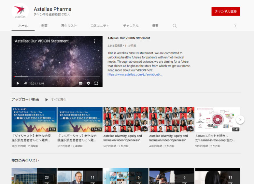The image size is (254, 184).
Task: Mute the featured video volume icon
Action: tap(26, 83)
